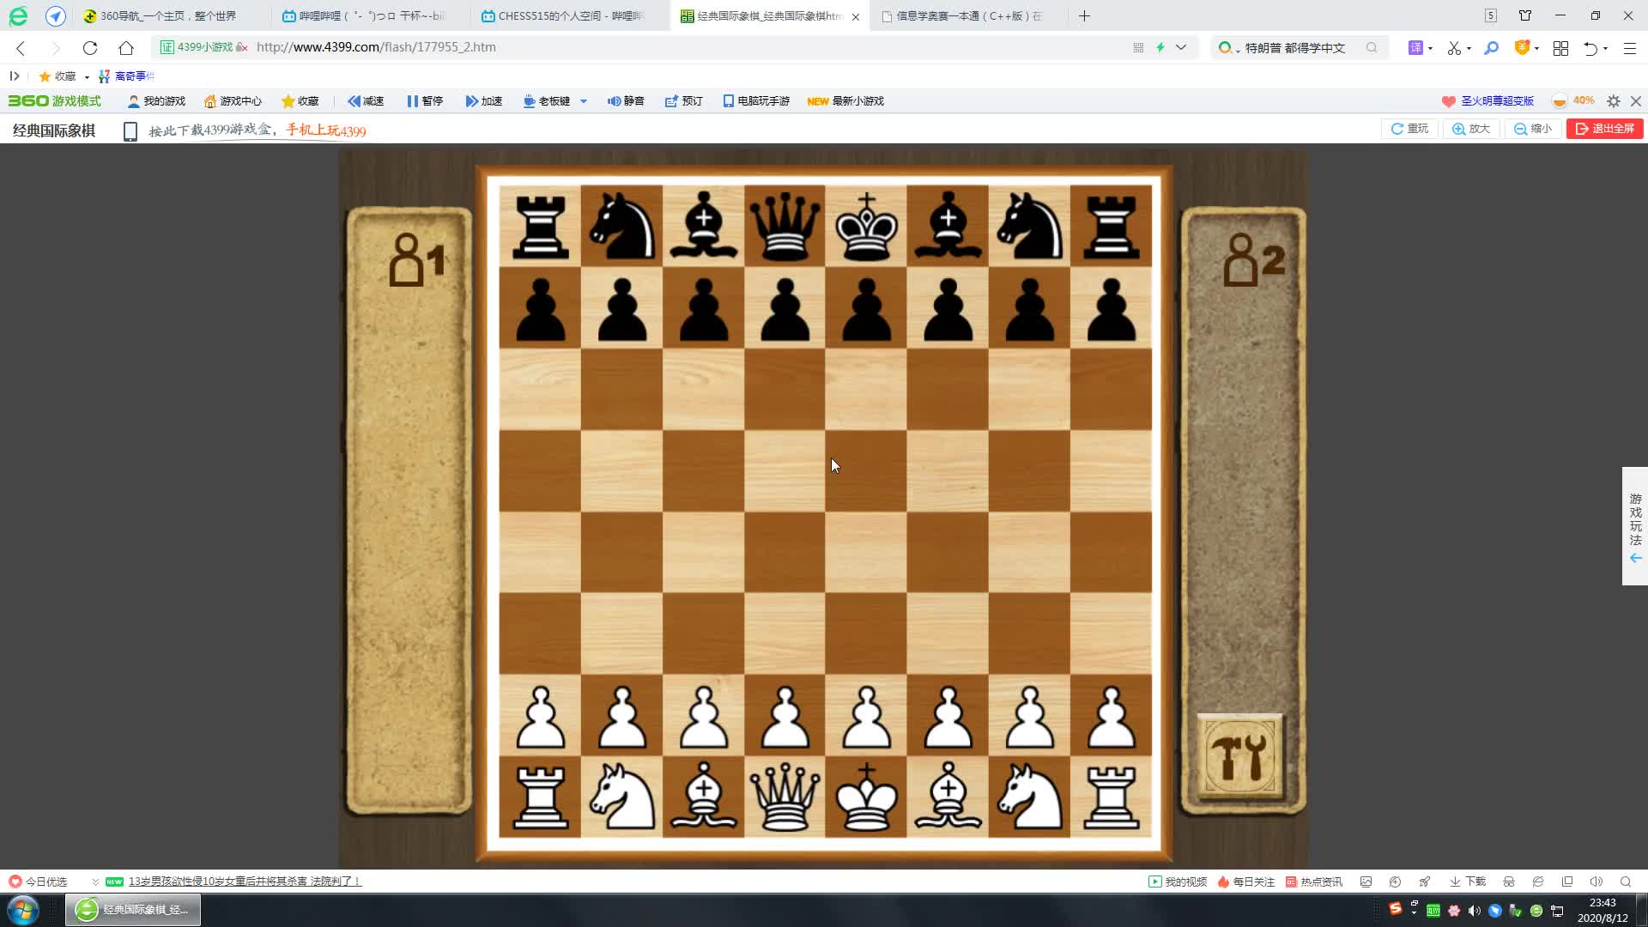This screenshot has width=1648, height=927.
Task: Expand the address bar dropdown chevron
Action: point(1181,47)
